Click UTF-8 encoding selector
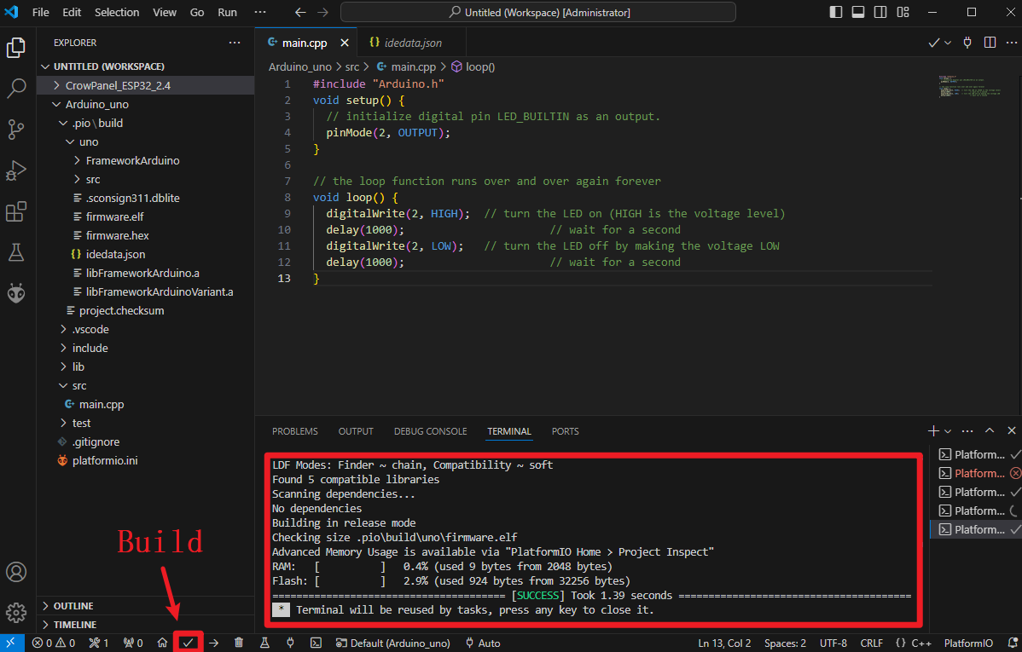Screen dimensions: 1022x652 tap(833, 643)
